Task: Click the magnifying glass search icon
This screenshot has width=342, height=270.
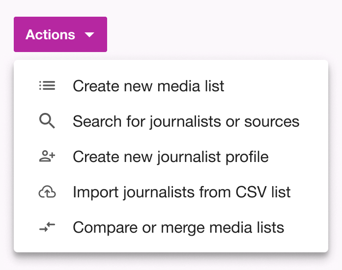Action: [x=47, y=121]
